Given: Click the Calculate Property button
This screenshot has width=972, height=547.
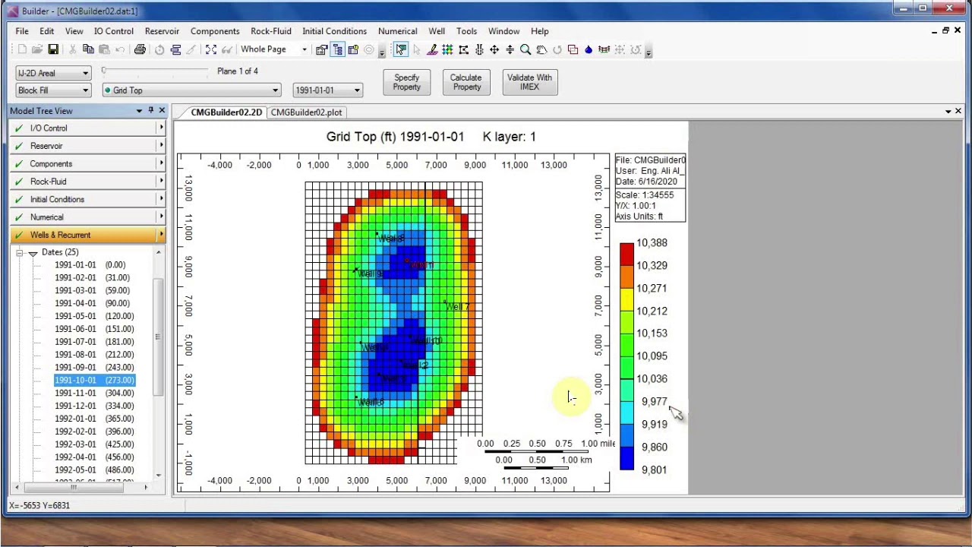Looking at the screenshot, I should click(466, 82).
